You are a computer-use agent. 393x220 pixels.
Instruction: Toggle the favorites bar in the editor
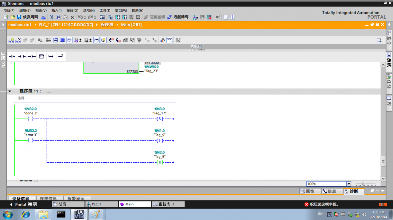pos(103,40)
